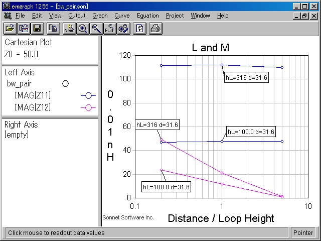This screenshot has height=241, width=321.
Task: Close the bw_pair.son document window
Action: (314, 16)
